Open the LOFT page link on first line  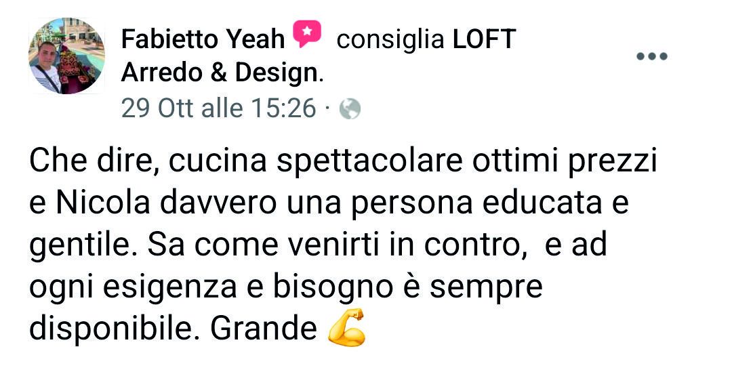pyautogui.click(x=484, y=39)
